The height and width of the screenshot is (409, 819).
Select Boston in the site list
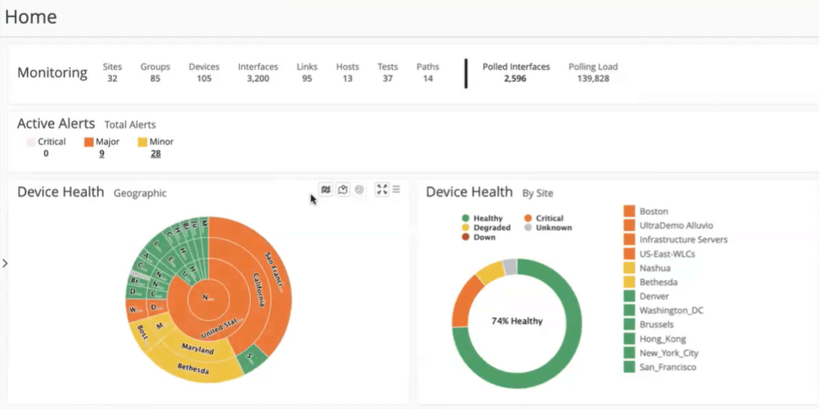[x=646, y=212]
